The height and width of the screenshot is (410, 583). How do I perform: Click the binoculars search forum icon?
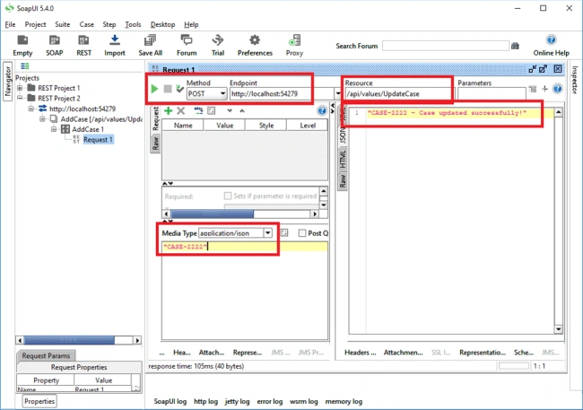[515, 46]
